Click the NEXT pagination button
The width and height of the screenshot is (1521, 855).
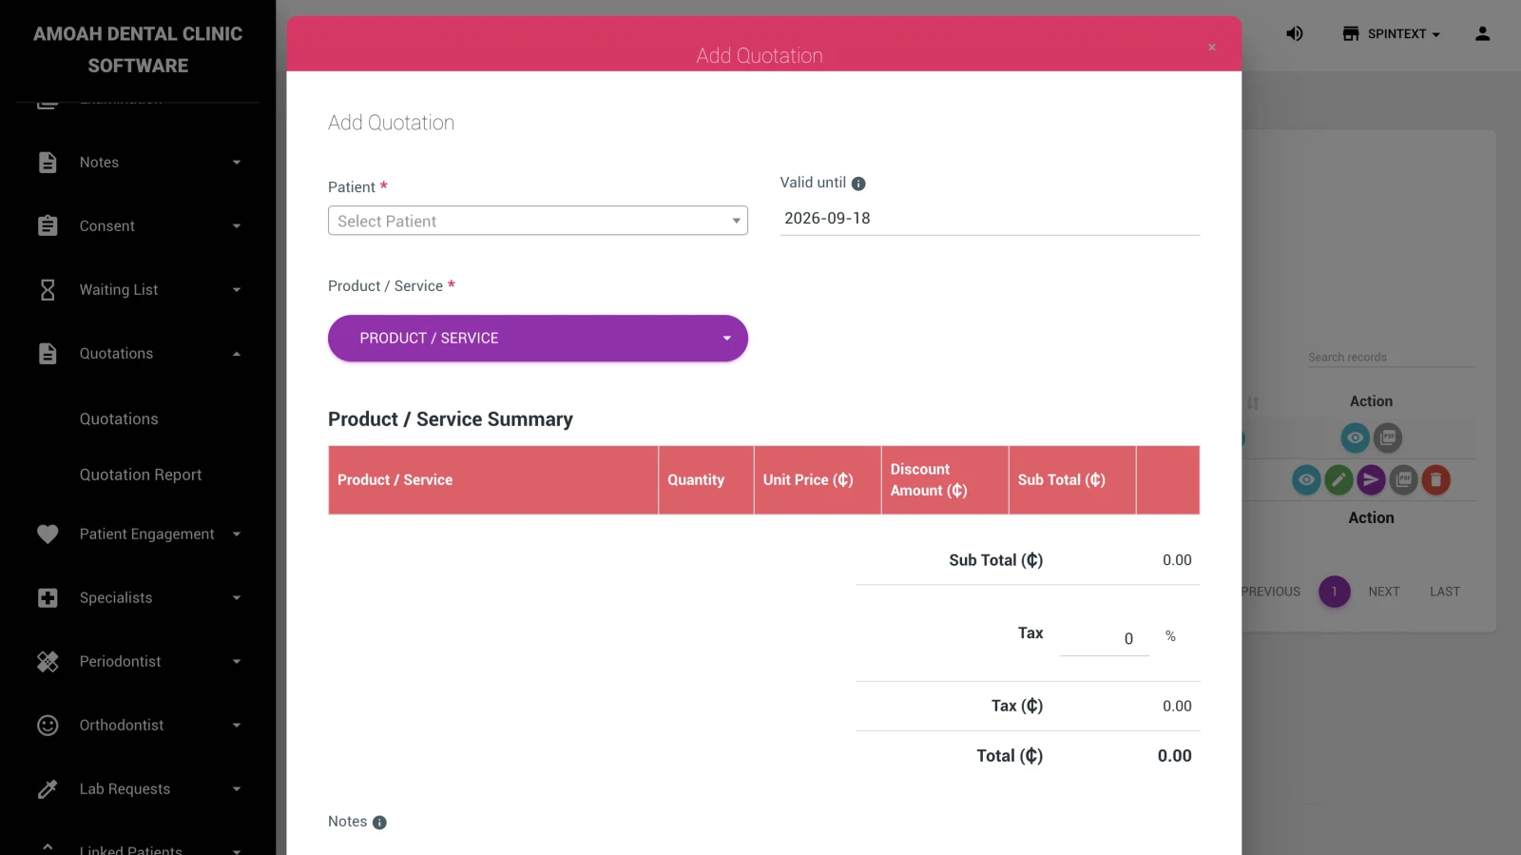pyautogui.click(x=1384, y=592)
